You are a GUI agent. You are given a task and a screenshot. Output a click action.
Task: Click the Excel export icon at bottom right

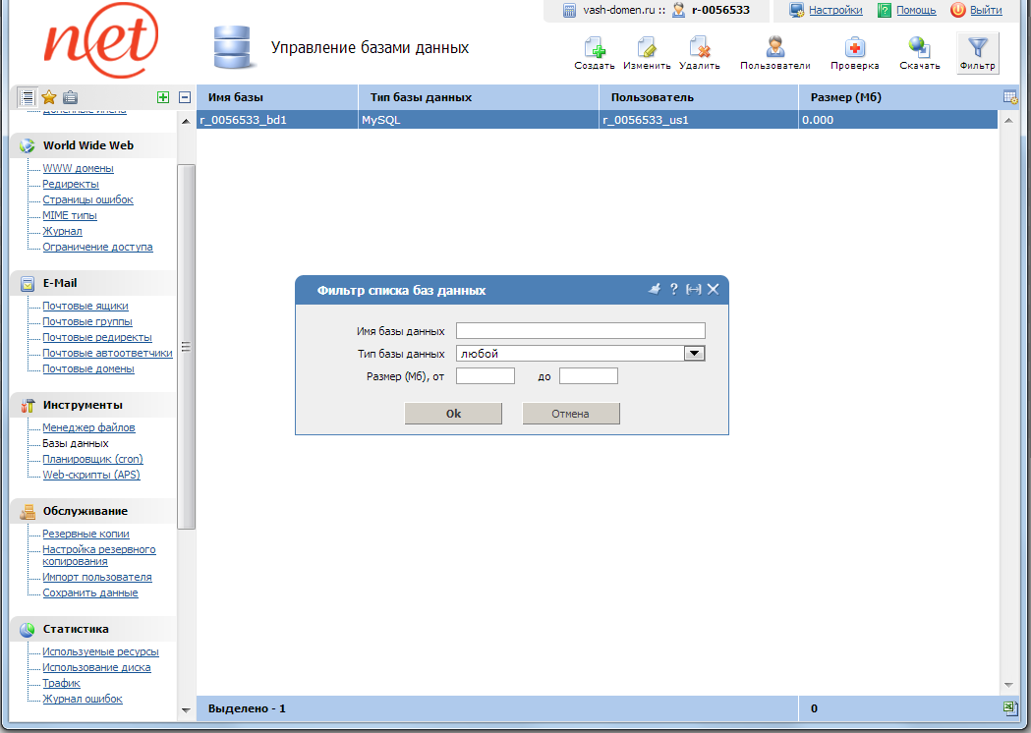[x=1009, y=706]
